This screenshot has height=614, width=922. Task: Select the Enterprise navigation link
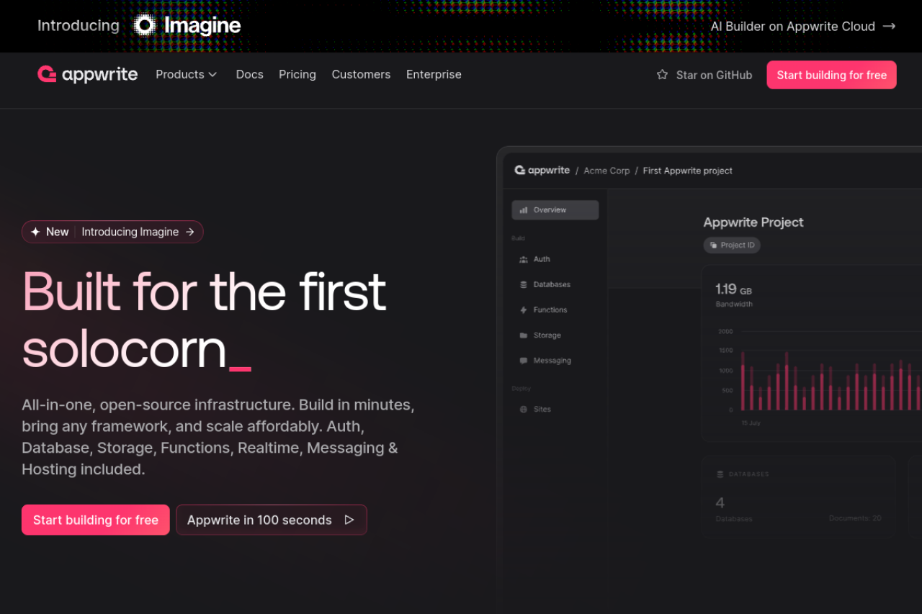point(434,74)
